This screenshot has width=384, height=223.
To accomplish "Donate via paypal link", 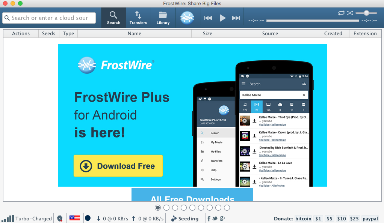I will [x=370, y=219].
